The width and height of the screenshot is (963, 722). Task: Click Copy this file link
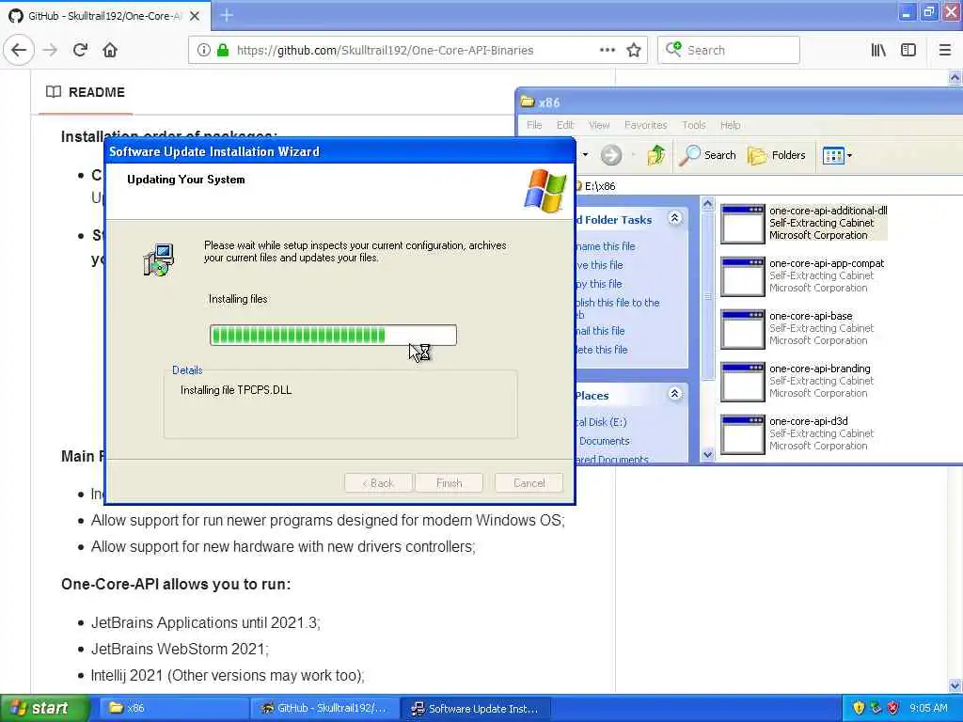pos(599,284)
